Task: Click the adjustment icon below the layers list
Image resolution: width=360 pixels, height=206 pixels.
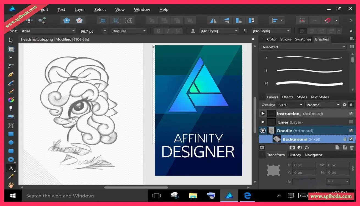Action: (x=300, y=147)
